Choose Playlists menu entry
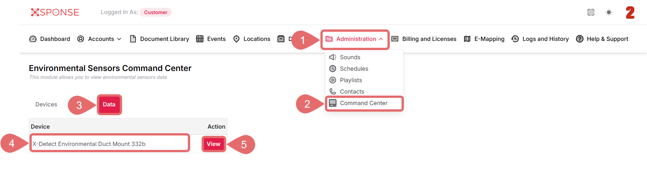 point(351,80)
